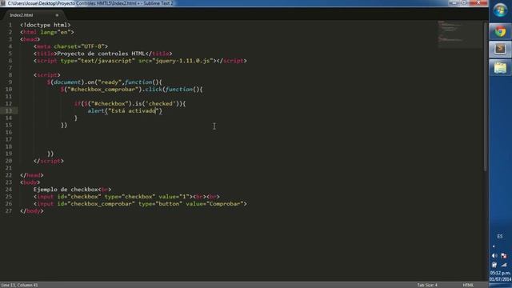512x288 pixels.
Task: Open the file explorer folder icon in taskbar
Action: click(x=500, y=68)
